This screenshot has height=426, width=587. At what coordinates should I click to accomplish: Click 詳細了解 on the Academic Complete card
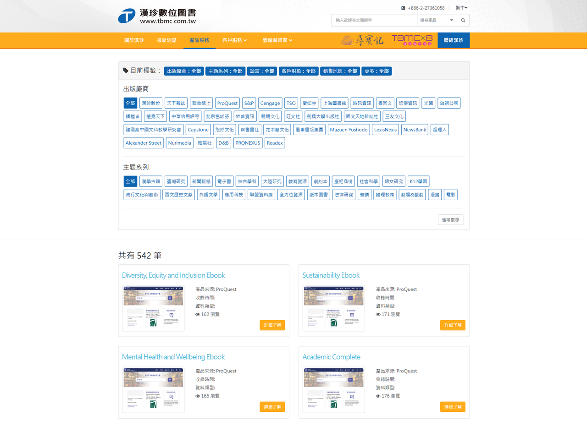[453, 407]
